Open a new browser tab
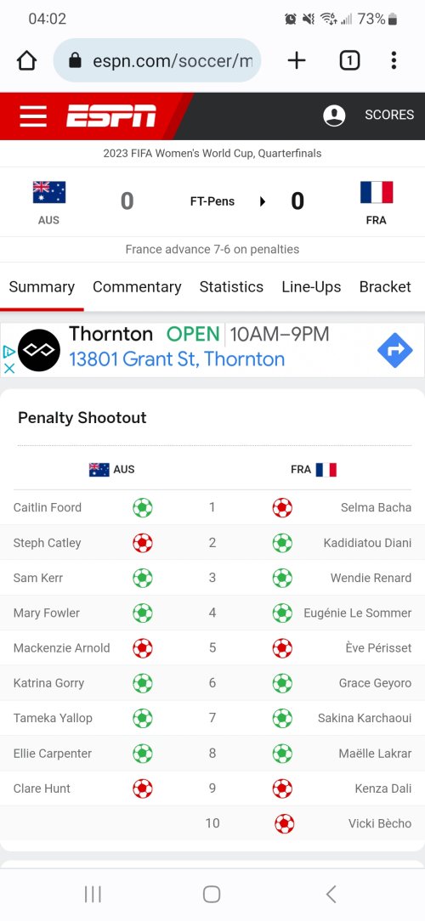 click(297, 60)
